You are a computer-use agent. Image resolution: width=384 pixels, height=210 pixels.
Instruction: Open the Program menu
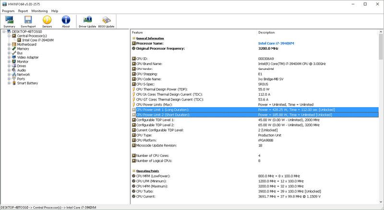(8, 11)
